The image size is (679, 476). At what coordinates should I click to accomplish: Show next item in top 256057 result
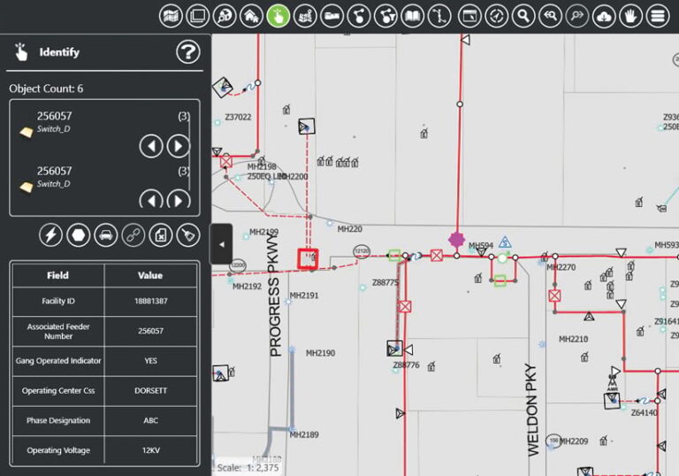click(178, 146)
